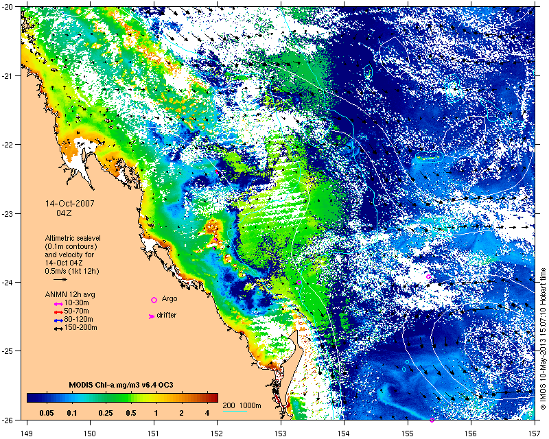Click the '-26' latitude axis label

(x=8, y=420)
